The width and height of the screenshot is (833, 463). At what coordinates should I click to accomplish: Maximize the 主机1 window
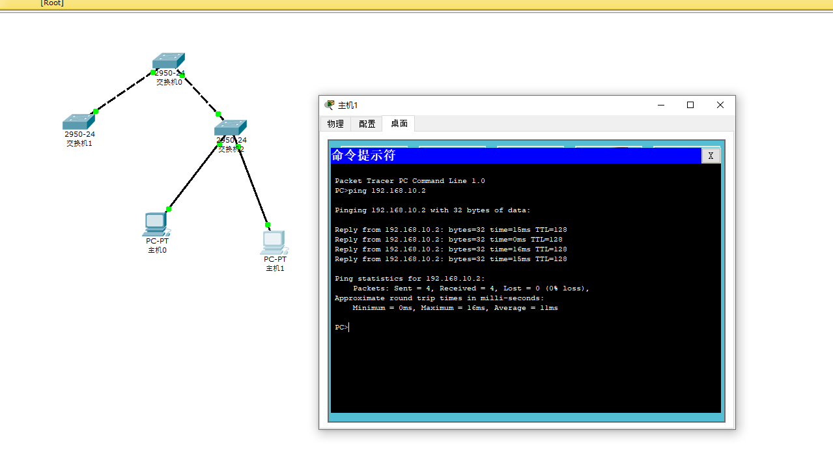click(x=690, y=105)
